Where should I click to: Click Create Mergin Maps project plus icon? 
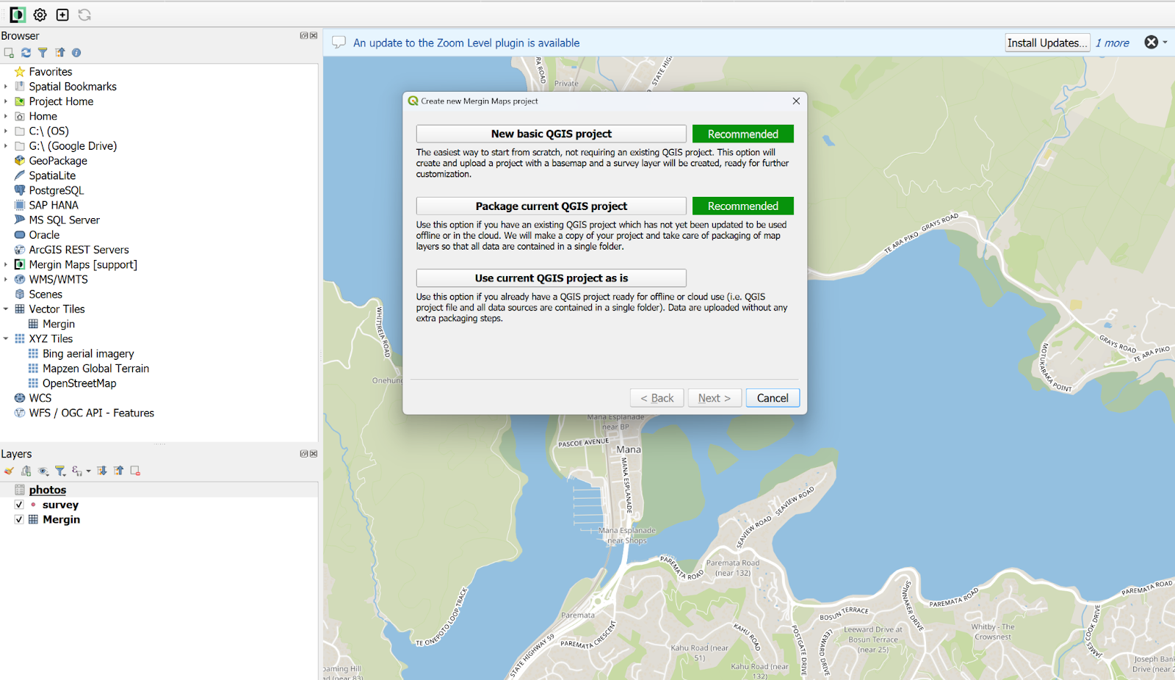pos(62,15)
